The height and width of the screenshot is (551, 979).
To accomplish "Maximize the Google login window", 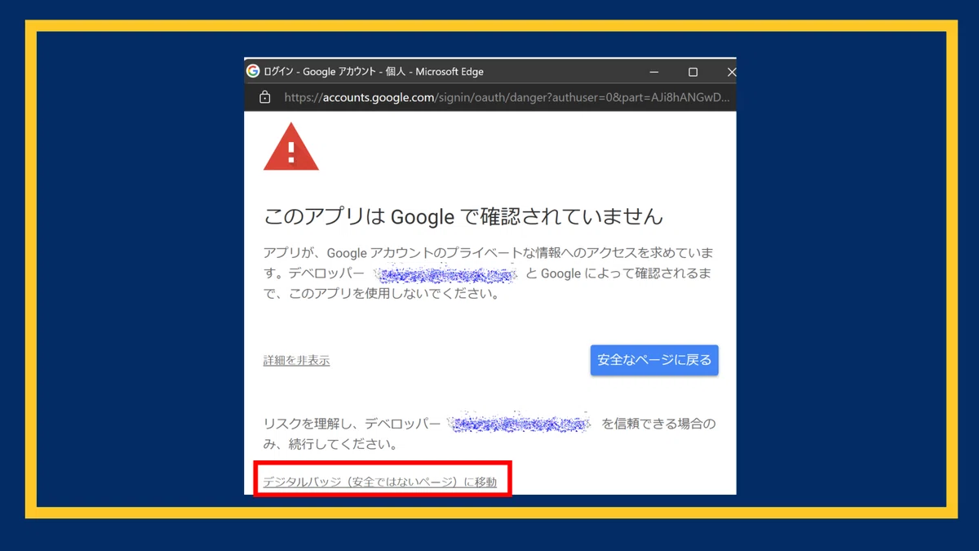I will click(693, 72).
